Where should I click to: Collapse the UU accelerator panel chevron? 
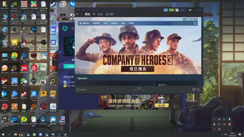[x=73, y=29]
